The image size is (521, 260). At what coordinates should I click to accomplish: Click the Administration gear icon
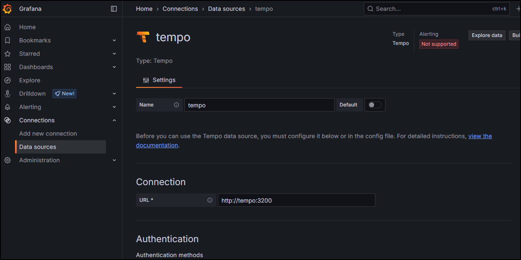(x=8, y=160)
